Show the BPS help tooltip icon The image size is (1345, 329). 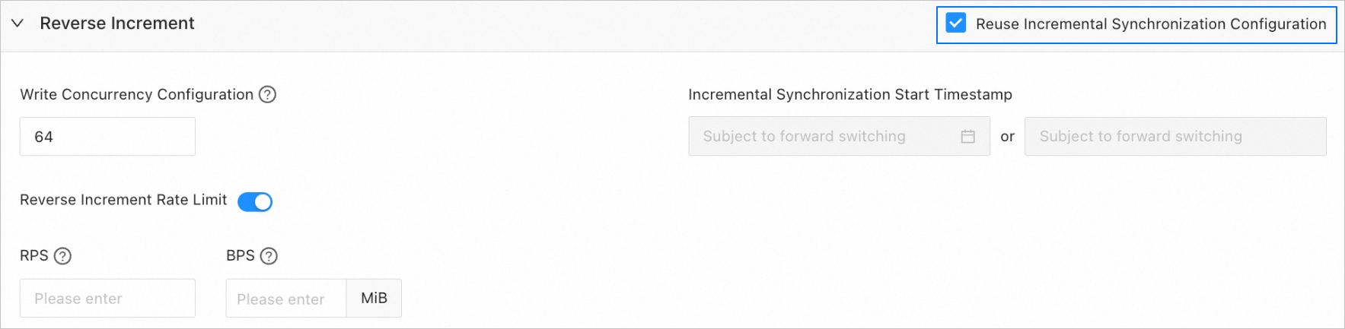coord(269,256)
